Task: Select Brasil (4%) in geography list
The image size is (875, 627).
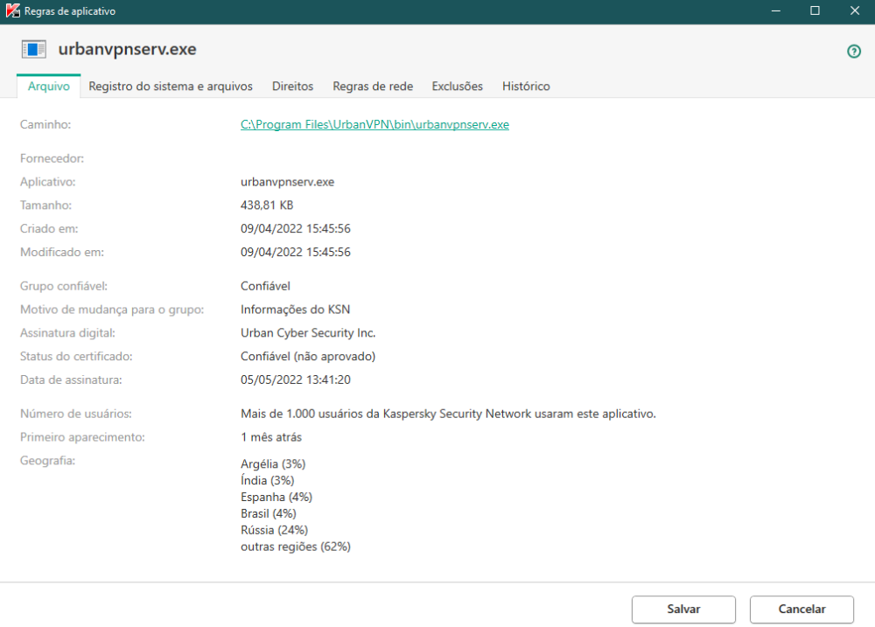Action: [269, 514]
